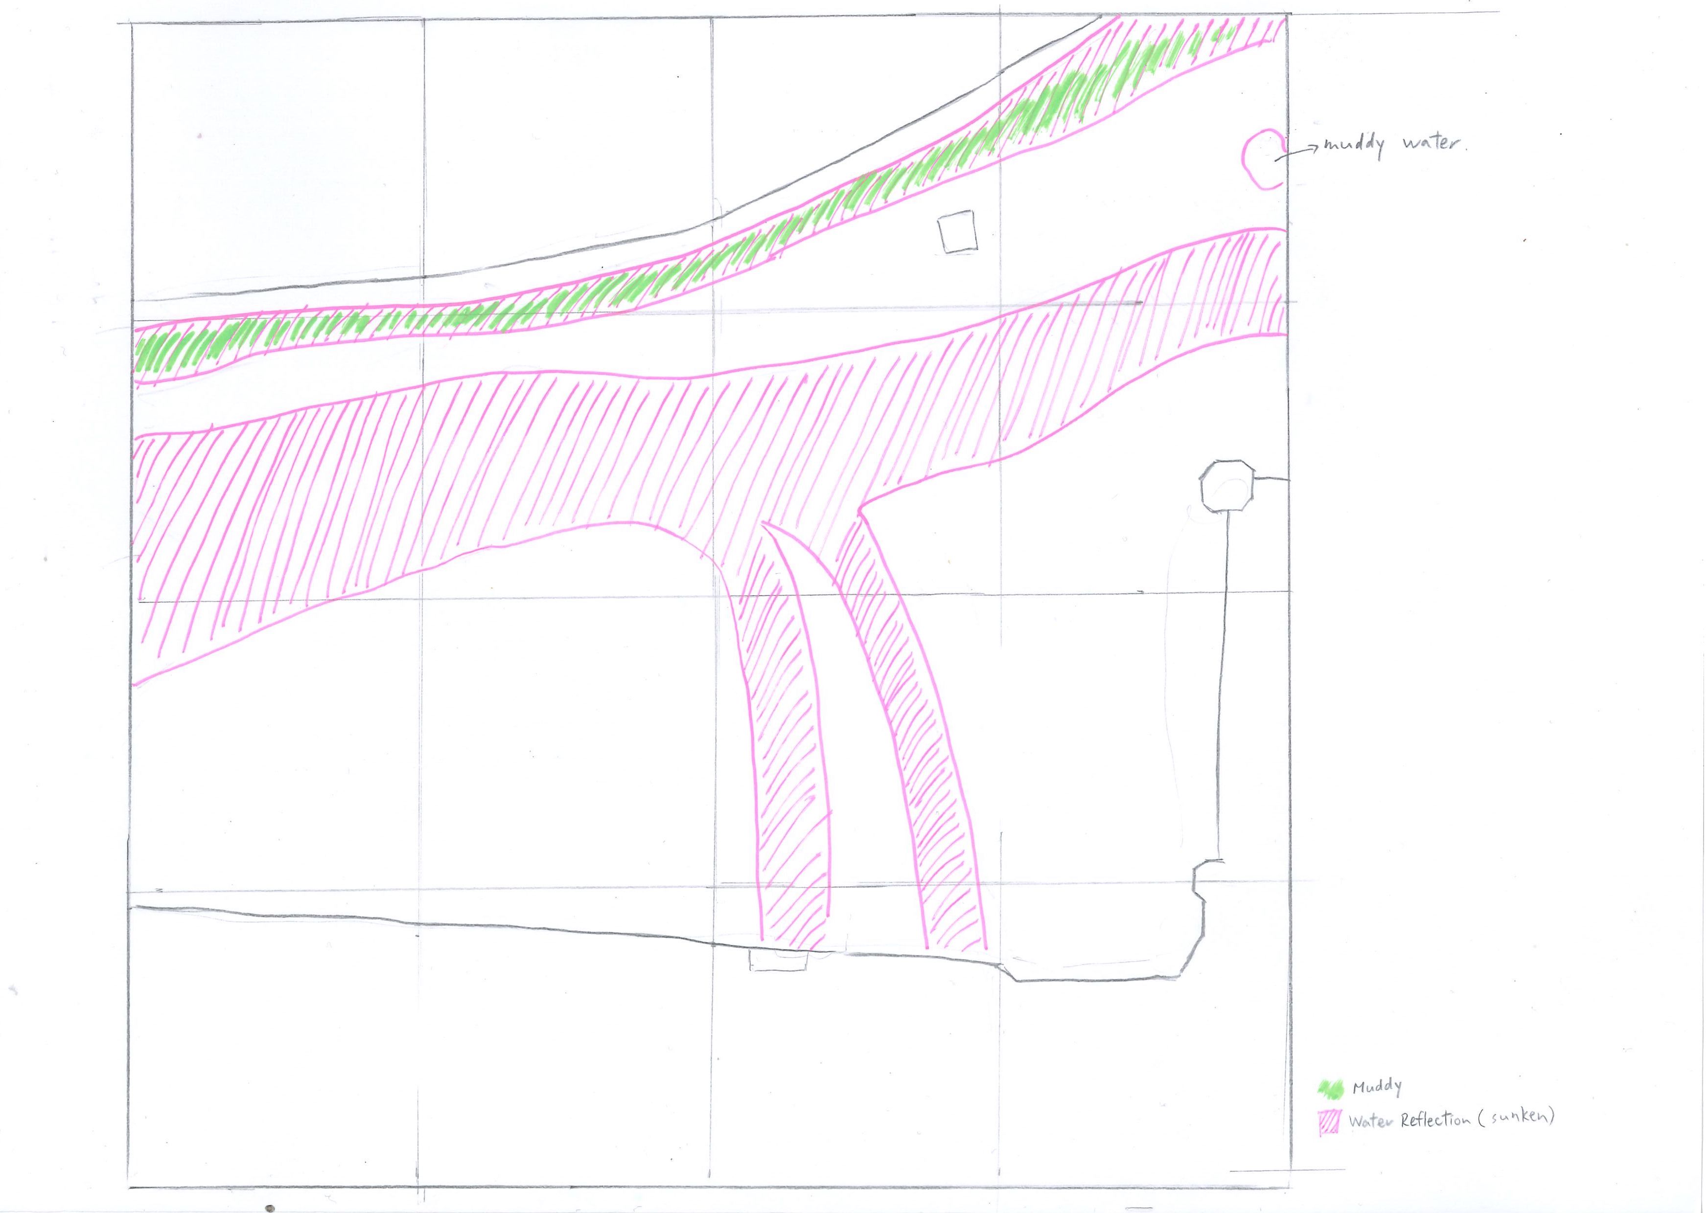Screen dimensions: 1706x1213
Task: Select the pink hatched Water Reflection swatch
Action: pos(1329,1122)
